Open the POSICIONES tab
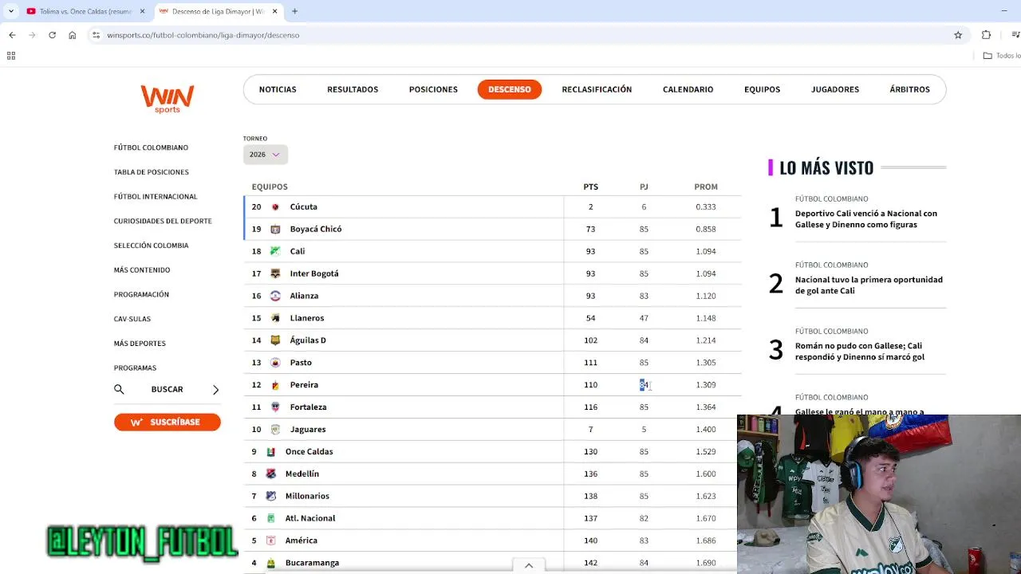The image size is (1021, 574). (433, 89)
